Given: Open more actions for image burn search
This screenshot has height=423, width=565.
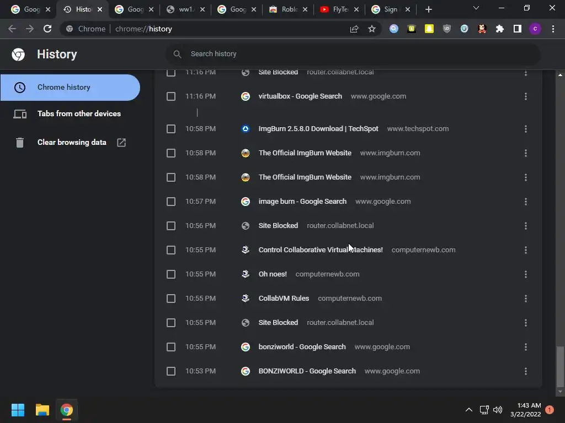Looking at the screenshot, I should [x=526, y=202].
